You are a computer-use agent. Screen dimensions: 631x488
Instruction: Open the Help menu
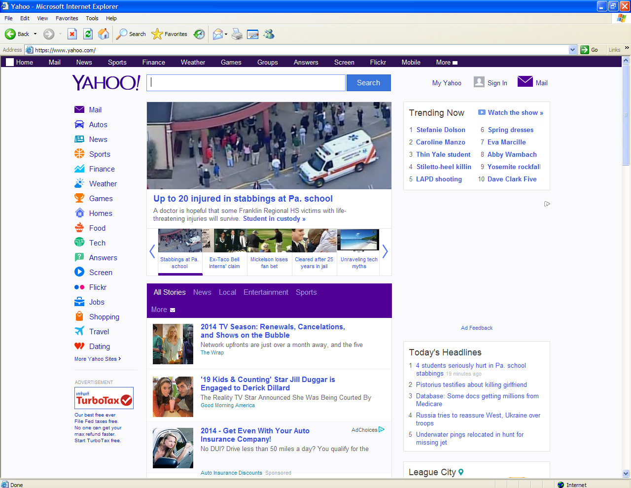click(111, 18)
